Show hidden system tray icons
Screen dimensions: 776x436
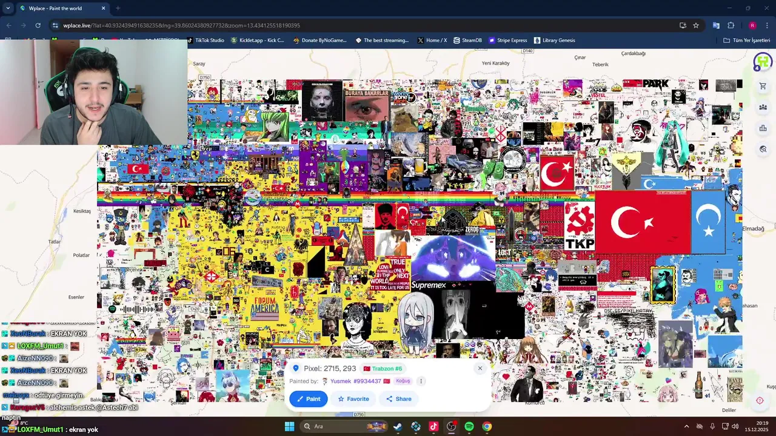(x=686, y=426)
